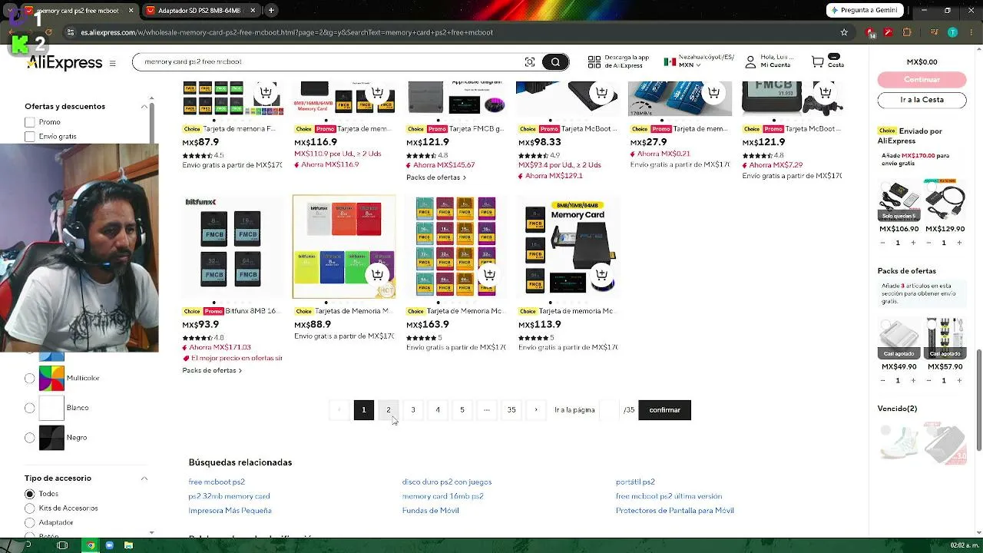Check the Envío gratis filter checkbox
983x553 pixels.
pos(30,137)
